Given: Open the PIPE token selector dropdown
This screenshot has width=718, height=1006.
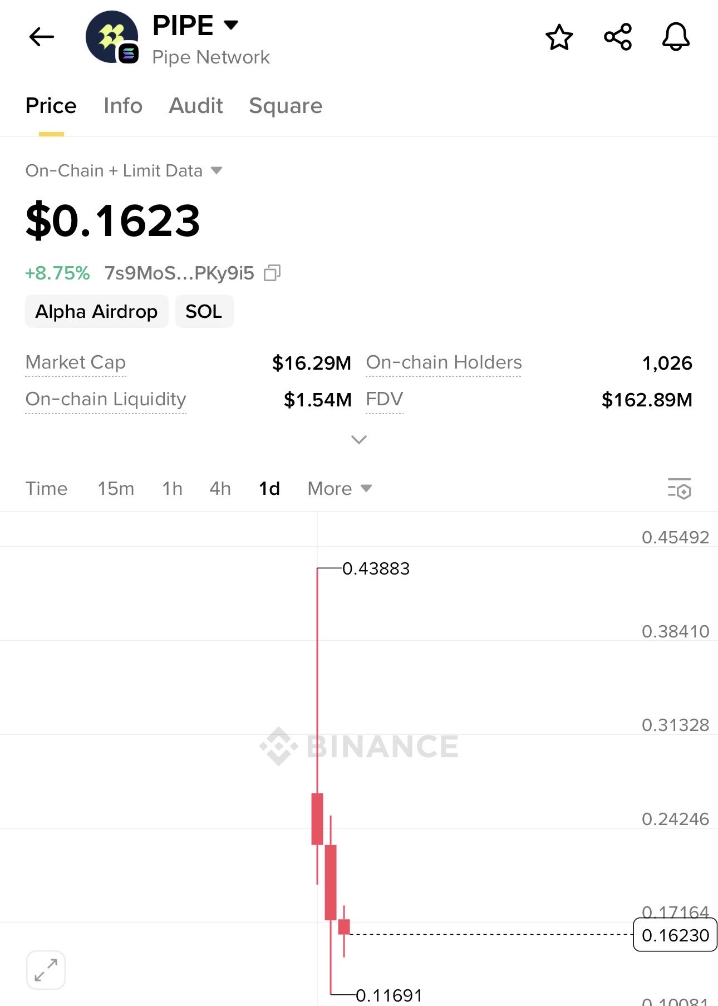Looking at the screenshot, I should pos(230,25).
